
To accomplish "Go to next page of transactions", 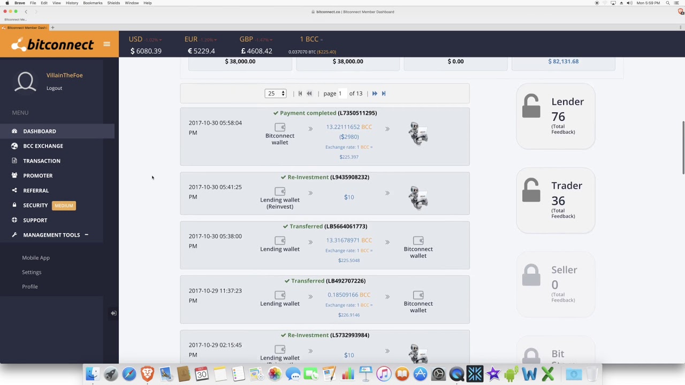I will (x=375, y=94).
